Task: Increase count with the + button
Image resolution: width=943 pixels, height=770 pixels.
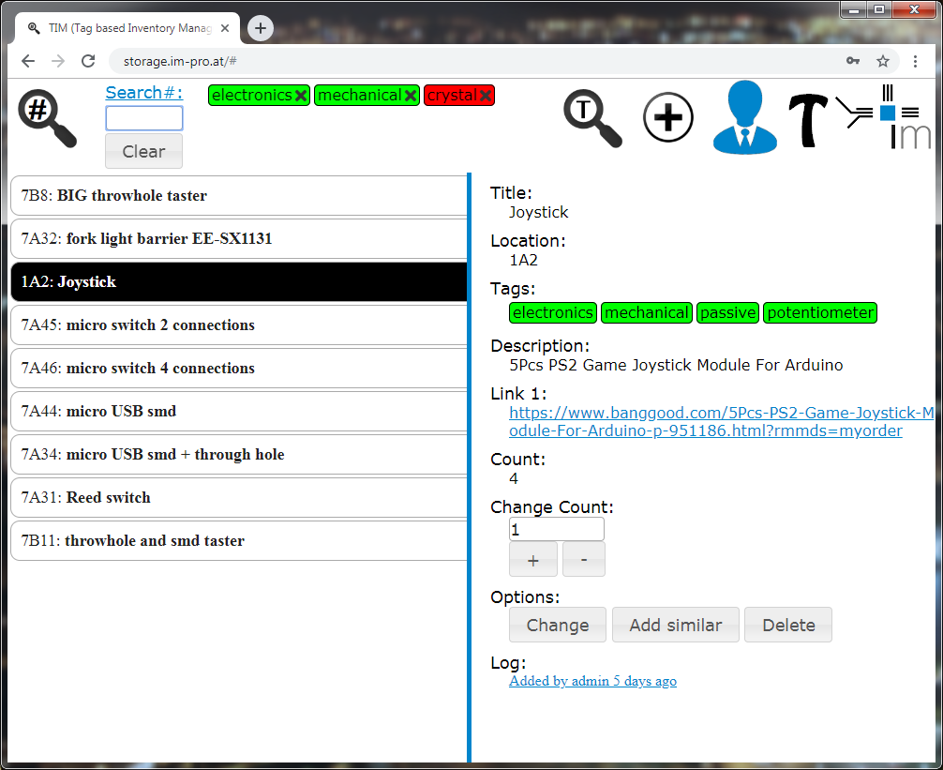Action: (x=532, y=560)
